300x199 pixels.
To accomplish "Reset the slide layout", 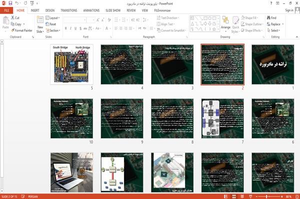I will click(x=51, y=24).
